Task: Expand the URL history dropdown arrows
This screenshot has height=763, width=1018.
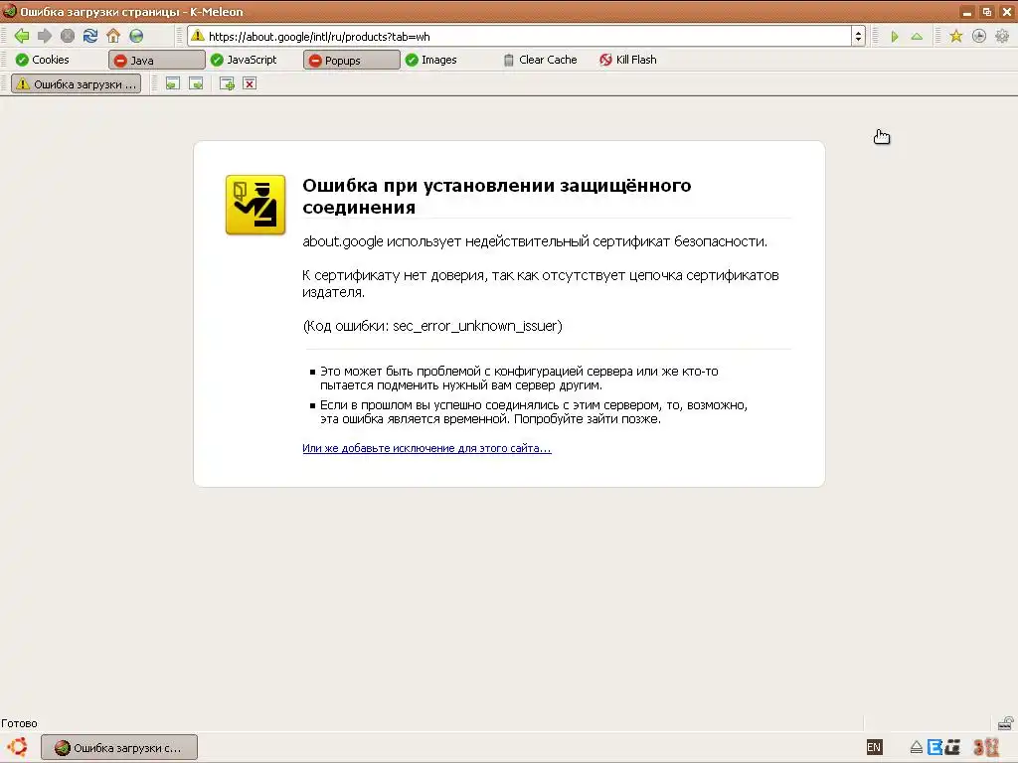Action: click(858, 37)
